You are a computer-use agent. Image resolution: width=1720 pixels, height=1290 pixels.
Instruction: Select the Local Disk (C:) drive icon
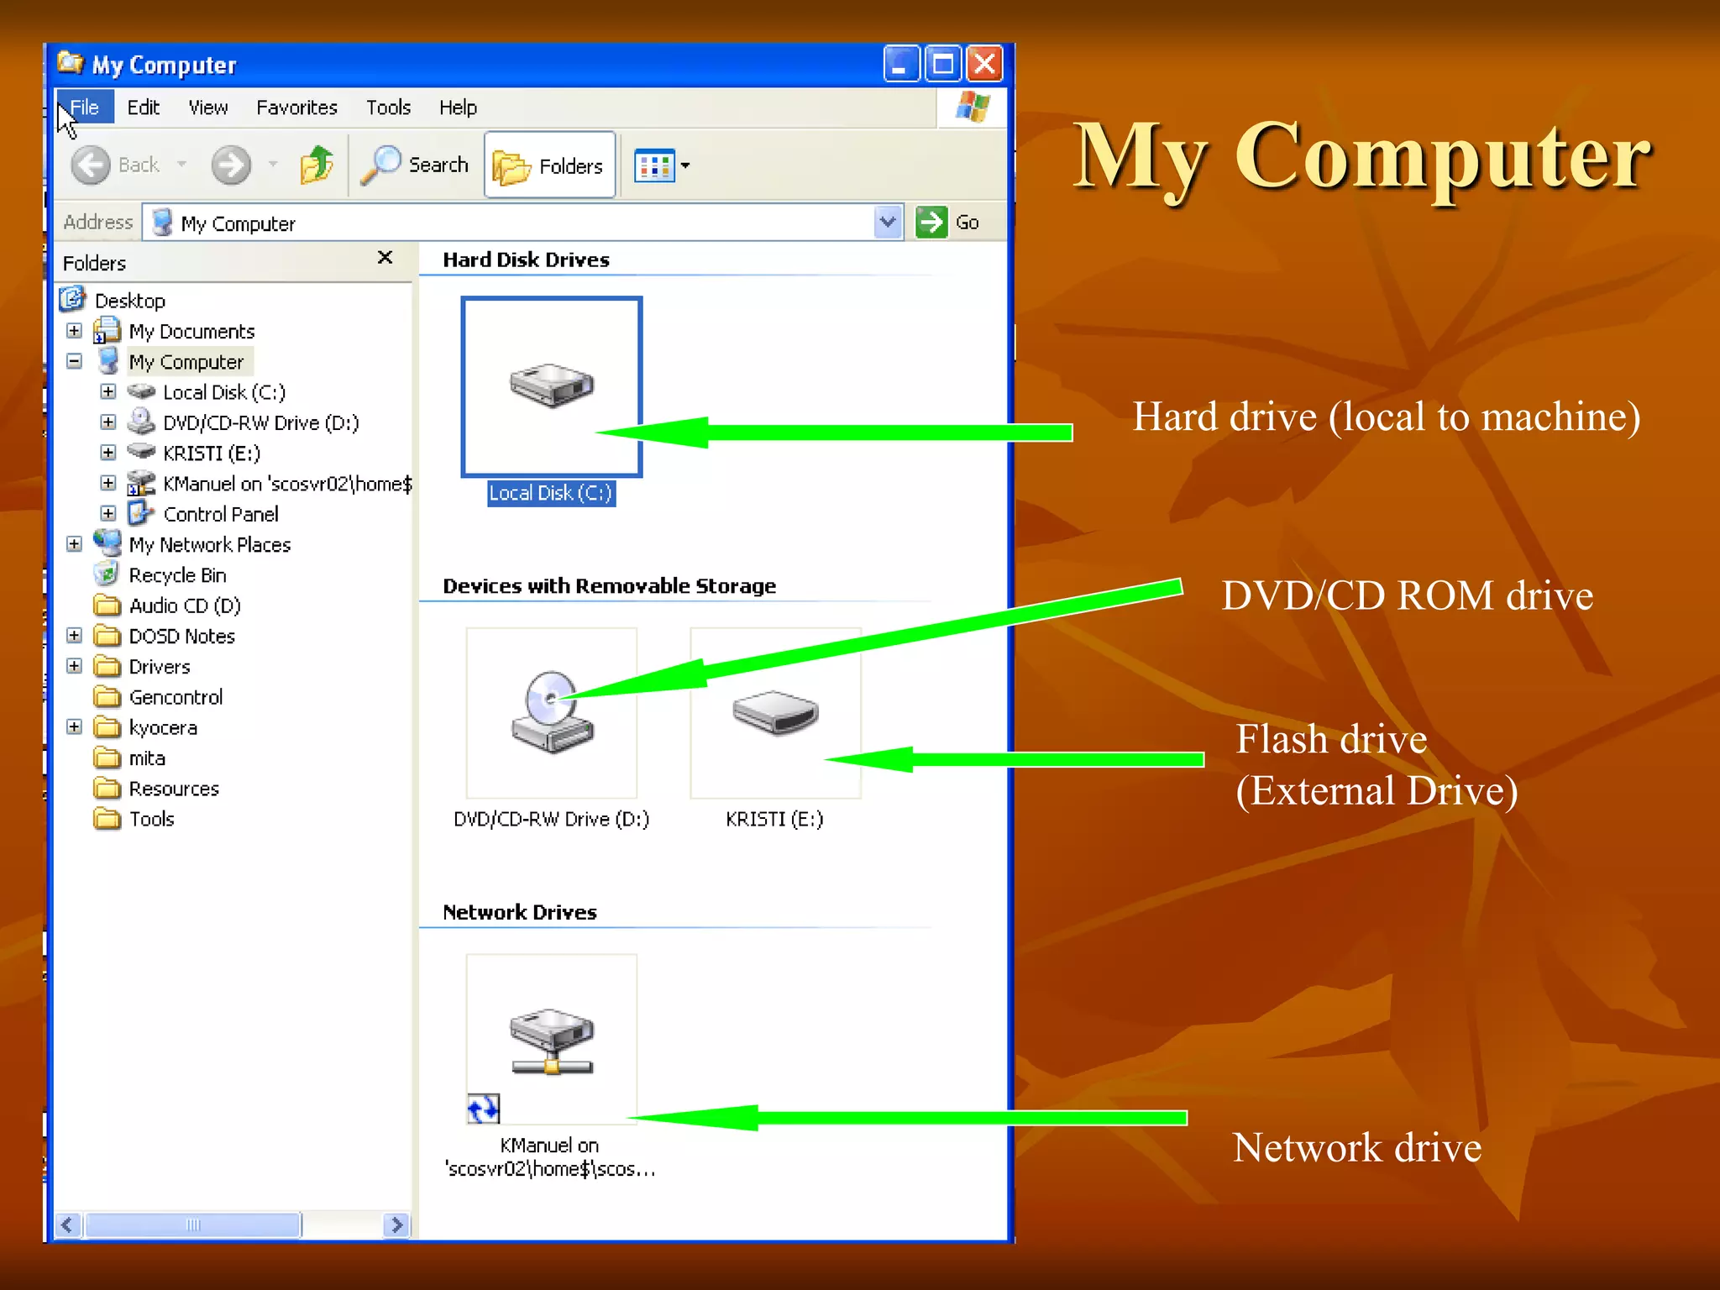pos(552,387)
